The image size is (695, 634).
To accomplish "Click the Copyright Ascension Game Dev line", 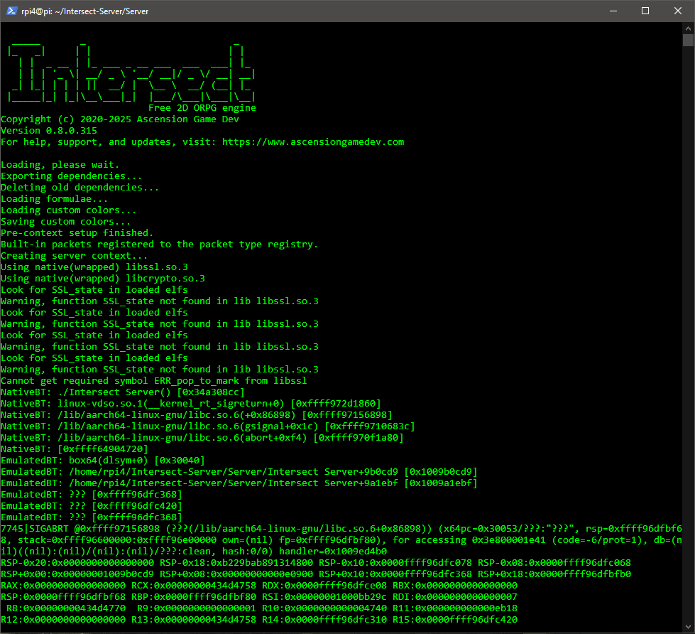I will 120,119.
